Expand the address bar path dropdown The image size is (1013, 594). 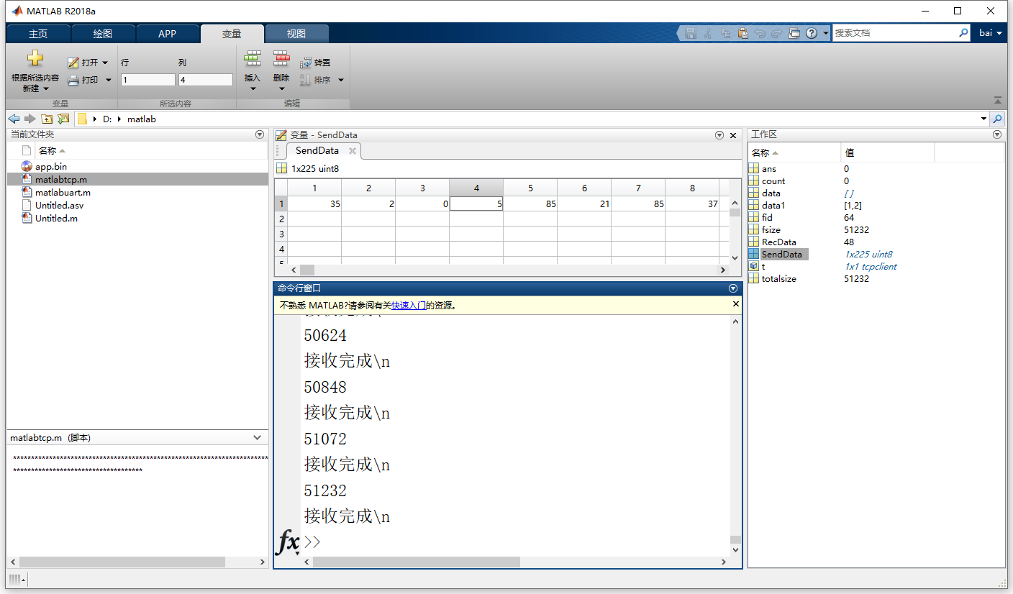[984, 119]
